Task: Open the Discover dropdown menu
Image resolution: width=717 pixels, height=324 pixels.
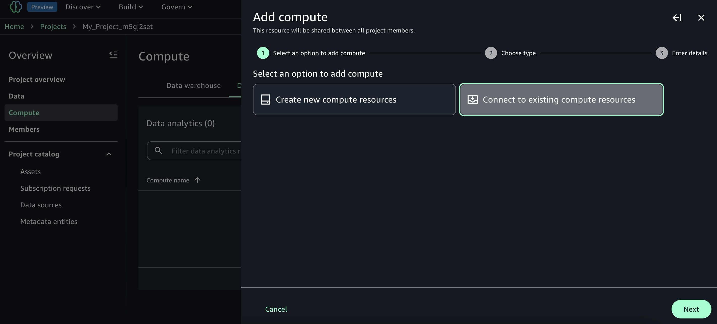Action: coord(83,7)
